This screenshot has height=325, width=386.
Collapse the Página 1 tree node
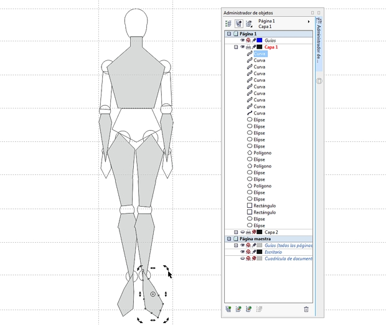coord(229,34)
